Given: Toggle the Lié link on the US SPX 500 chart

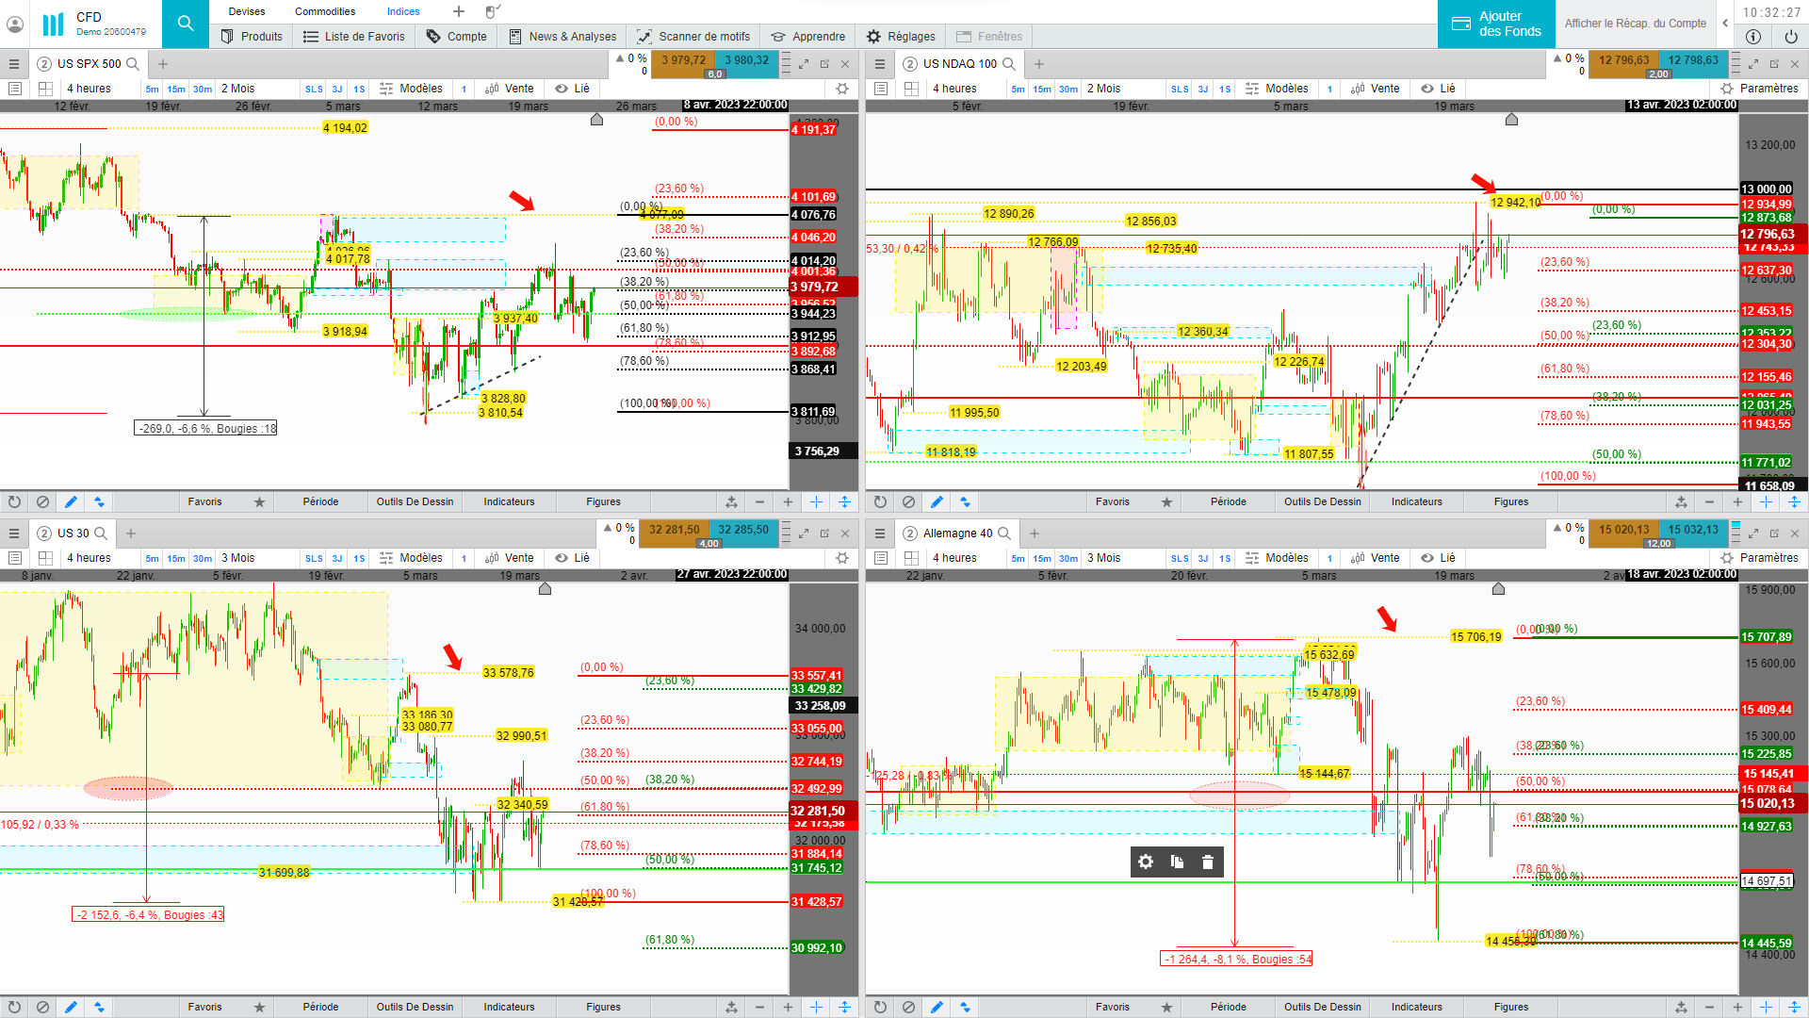Looking at the screenshot, I should [573, 89].
